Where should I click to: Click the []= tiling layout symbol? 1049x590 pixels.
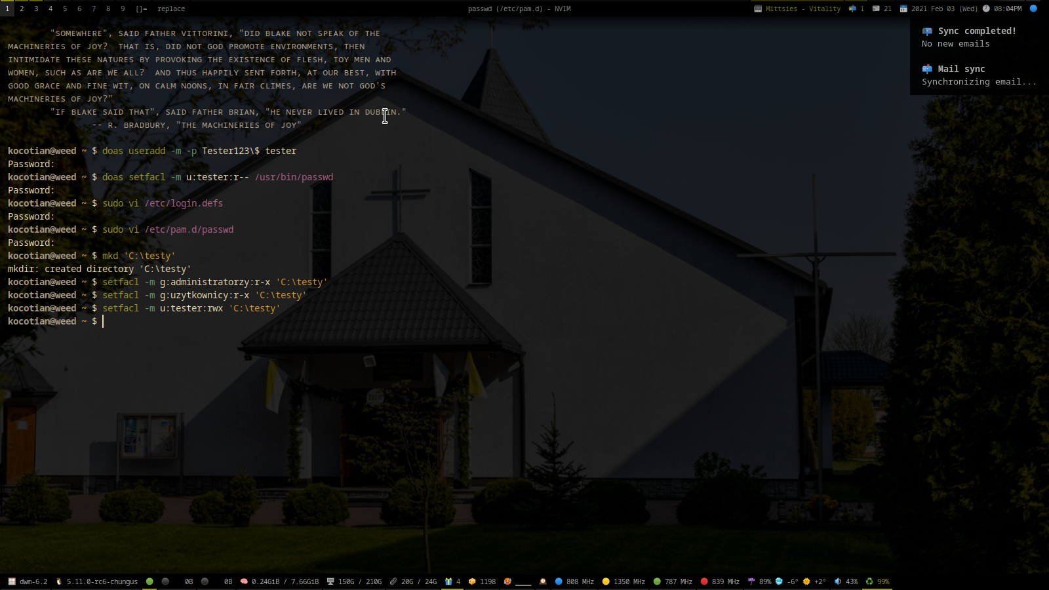click(141, 9)
